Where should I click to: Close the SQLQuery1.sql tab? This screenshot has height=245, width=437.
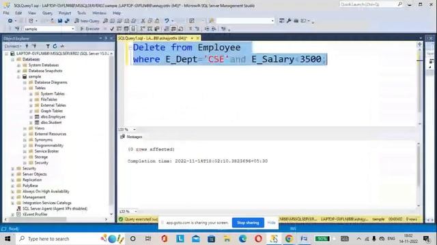198,38
